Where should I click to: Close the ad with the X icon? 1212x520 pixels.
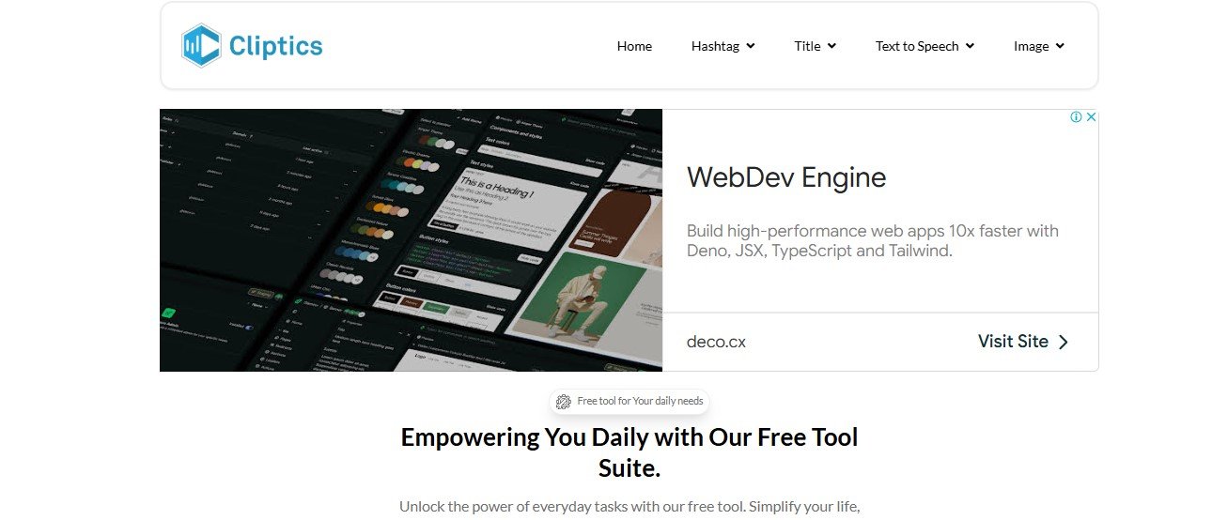1091,117
